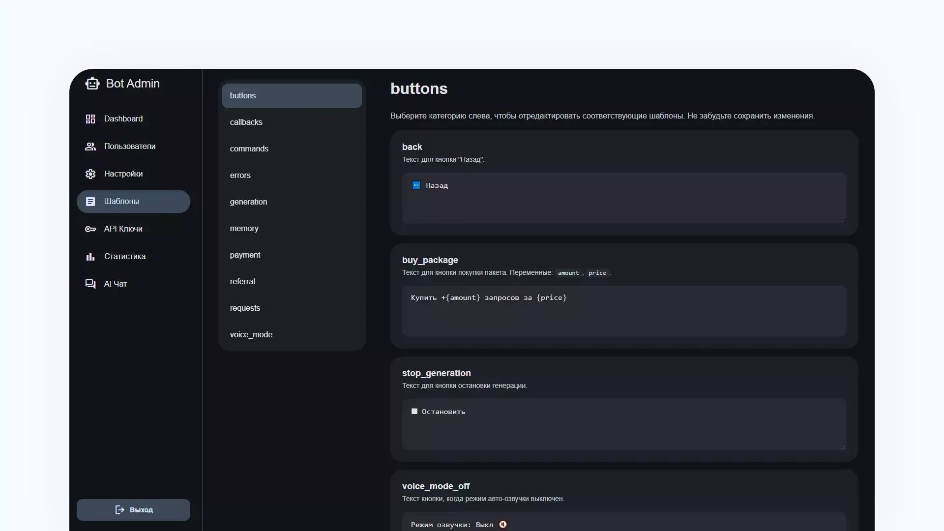Click the Шаблоны document icon
The width and height of the screenshot is (944, 531).
point(90,202)
